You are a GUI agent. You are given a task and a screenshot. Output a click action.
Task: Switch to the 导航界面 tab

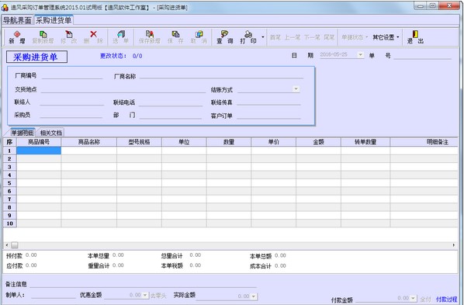coord(17,20)
